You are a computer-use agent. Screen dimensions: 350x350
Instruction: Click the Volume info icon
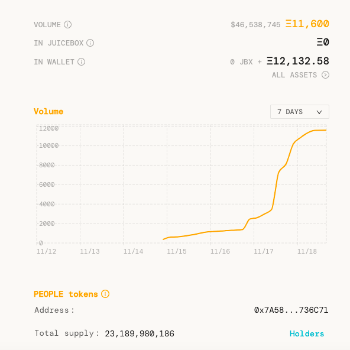(67, 25)
